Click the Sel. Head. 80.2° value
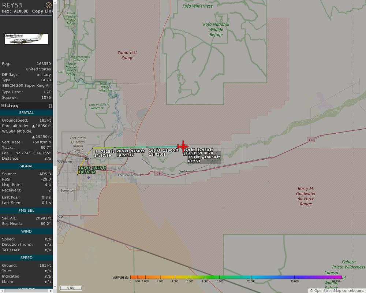366x293 pixels. click(46, 224)
